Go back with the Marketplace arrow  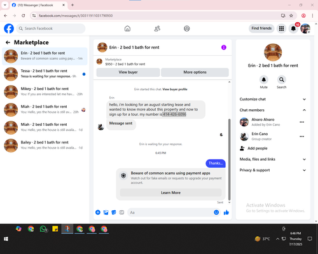tap(8, 43)
